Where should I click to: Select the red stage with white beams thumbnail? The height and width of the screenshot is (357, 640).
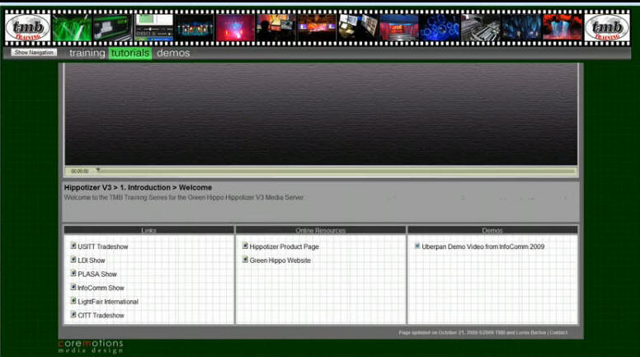coord(562,28)
